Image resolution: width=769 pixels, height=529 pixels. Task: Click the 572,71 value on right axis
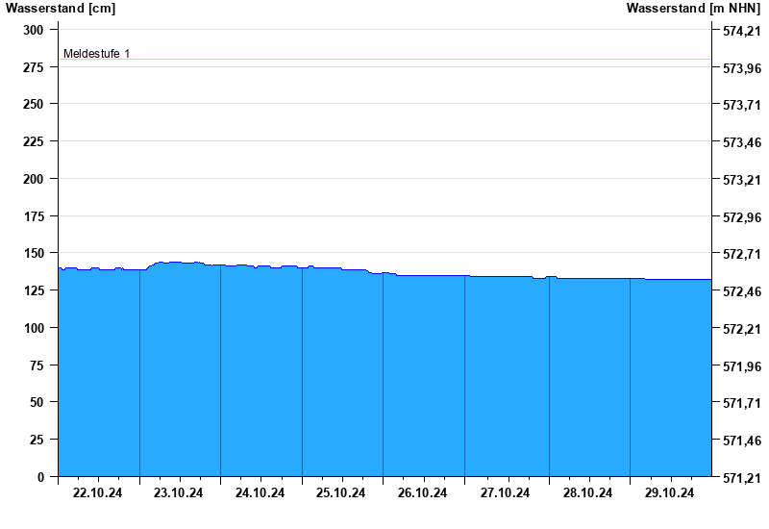tap(742, 254)
